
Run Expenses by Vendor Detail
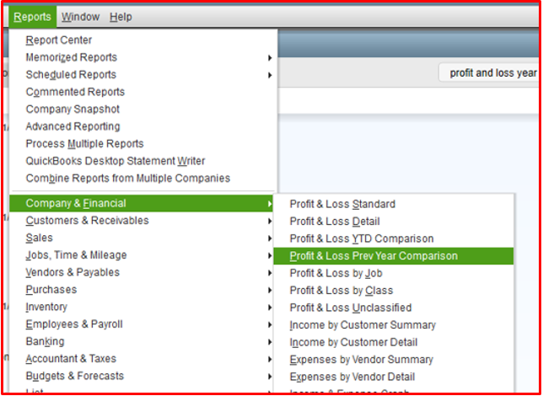pos(394,377)
